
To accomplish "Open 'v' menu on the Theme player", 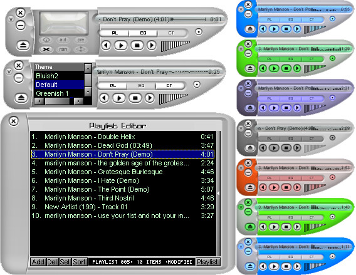I will 9,71.
